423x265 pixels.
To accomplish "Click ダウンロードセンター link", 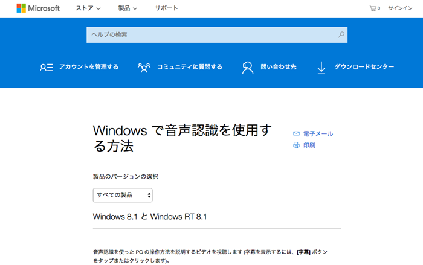I will (364, 66).
